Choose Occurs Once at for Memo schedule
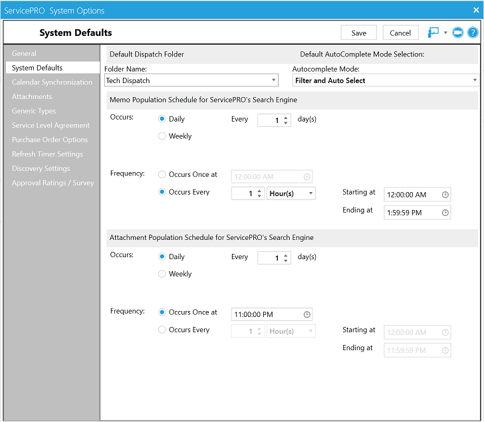Image resolution: width=484 pixels, height=422 pixels. point(162,174)
